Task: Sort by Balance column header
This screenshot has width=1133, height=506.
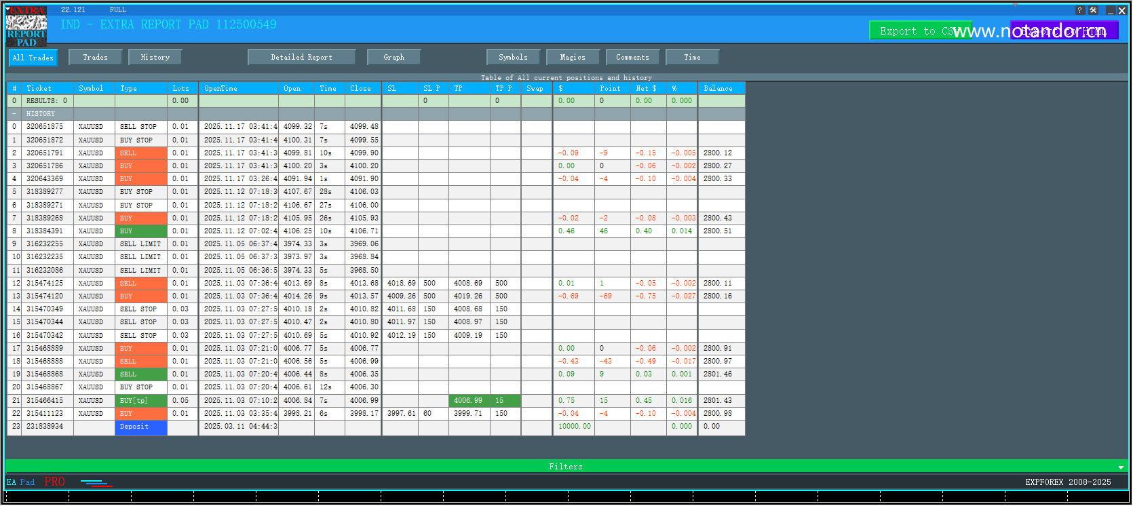Action: click(x=721, y=88)
